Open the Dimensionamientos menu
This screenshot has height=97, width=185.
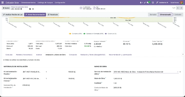click(28, 3)
